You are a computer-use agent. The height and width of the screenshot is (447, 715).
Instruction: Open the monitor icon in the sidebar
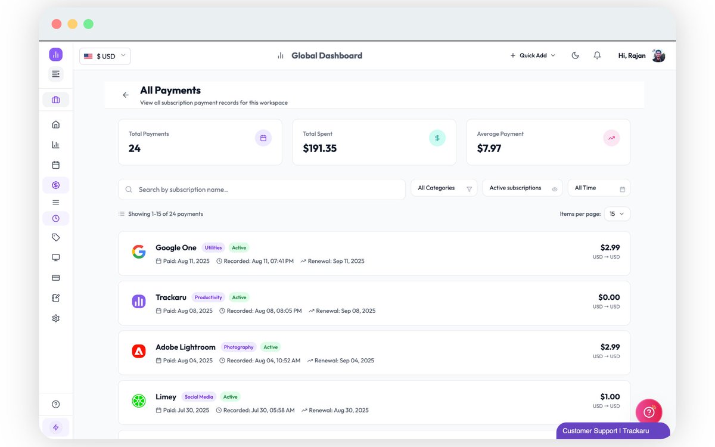point(55,257)
